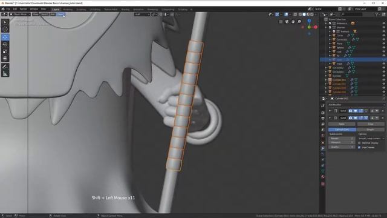Click the modifier Copy button
Screen dimensions: 387x218
(x=371, y=124)
